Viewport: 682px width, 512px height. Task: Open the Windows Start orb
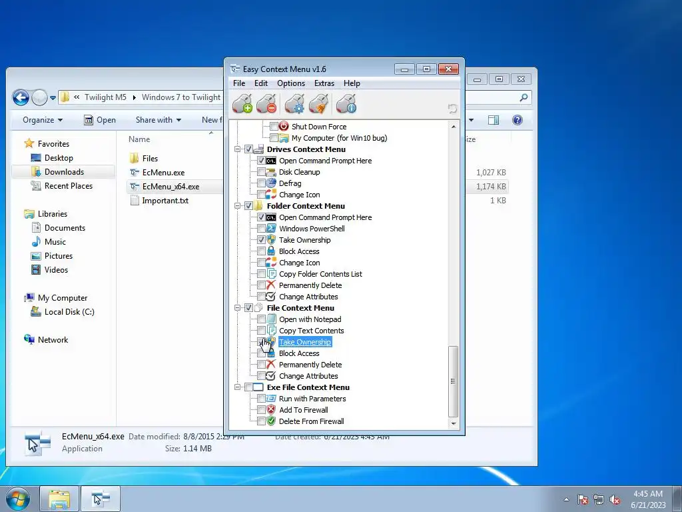(x=18, y=499)
